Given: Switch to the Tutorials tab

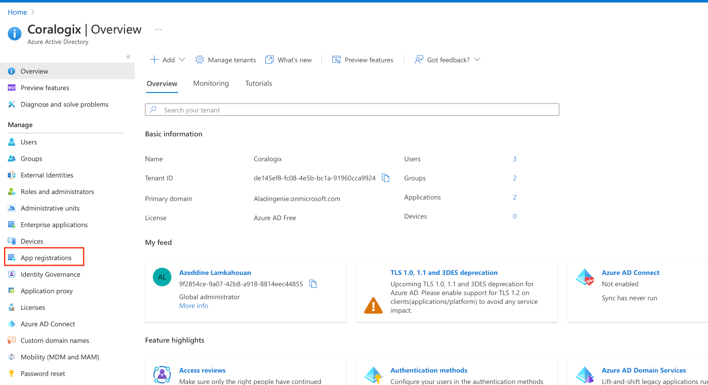Looking at the screenshot, I should pos(259,83).
